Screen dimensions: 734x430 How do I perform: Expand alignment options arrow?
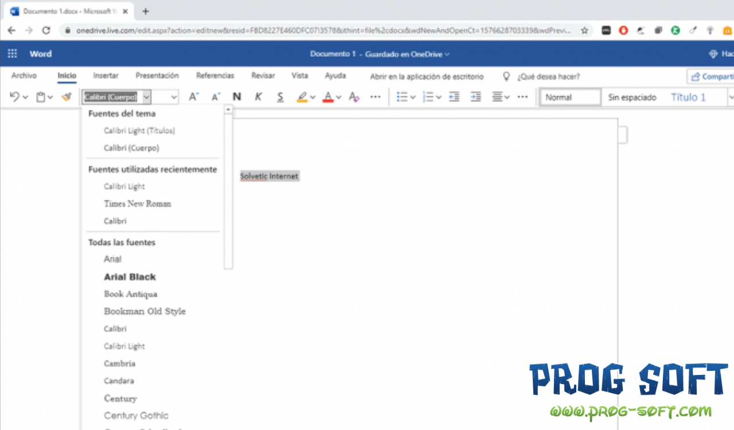click(508, 97)
